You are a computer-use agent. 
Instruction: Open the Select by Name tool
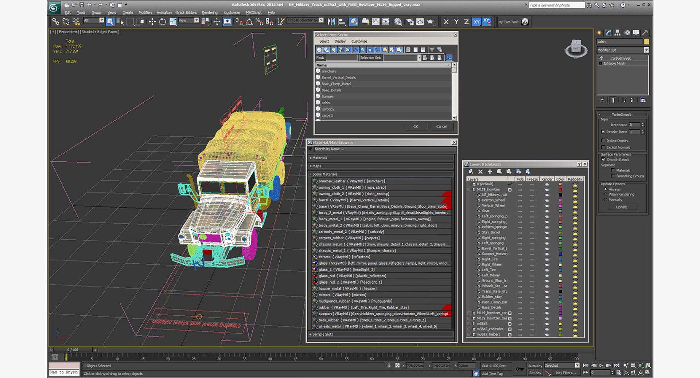point(120,22)
